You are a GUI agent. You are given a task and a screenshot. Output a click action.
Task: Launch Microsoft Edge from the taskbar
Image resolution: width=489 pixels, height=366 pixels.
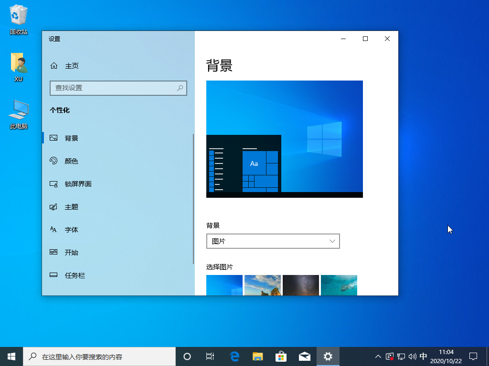(234, 356)
